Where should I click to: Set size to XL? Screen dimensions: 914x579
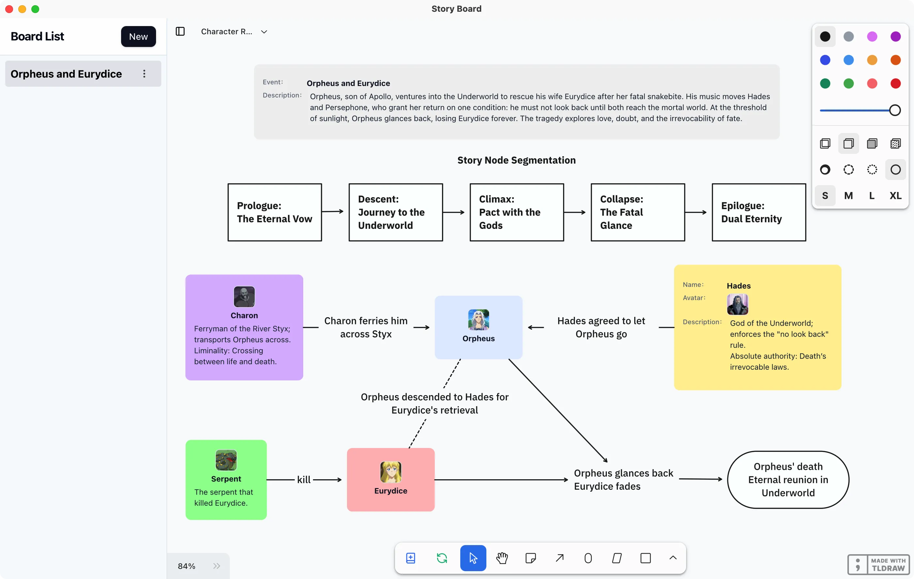[895, 196]
